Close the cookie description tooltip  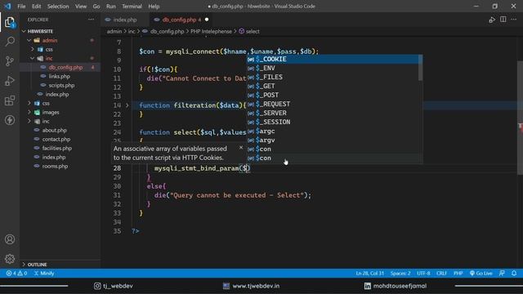click(241, 147)
